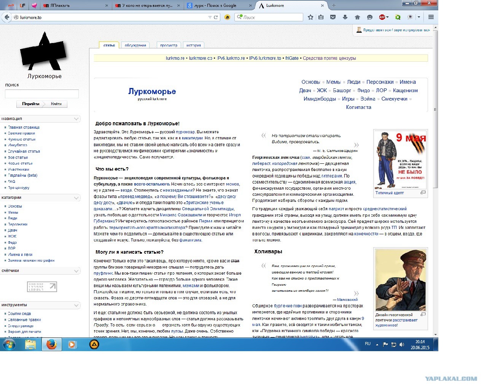Screen dimensions: 487x390
Task: Open the Windows Start button
Action: tap(9, 345)
